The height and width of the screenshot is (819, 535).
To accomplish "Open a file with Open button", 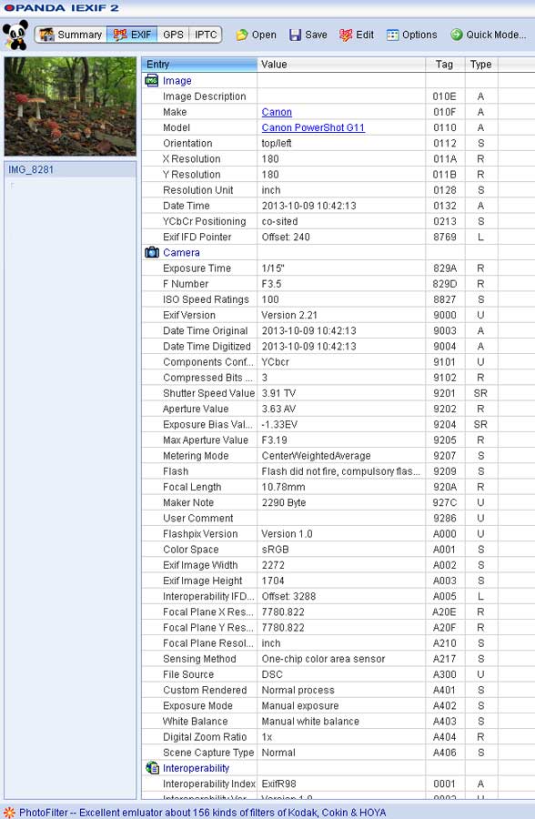I will [256, 35].
